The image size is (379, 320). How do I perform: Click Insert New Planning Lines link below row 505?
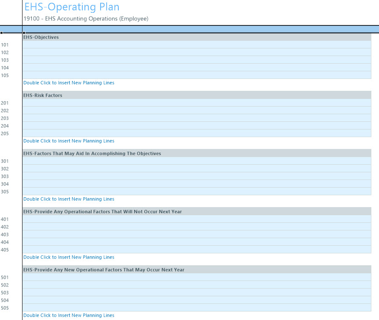69,315
